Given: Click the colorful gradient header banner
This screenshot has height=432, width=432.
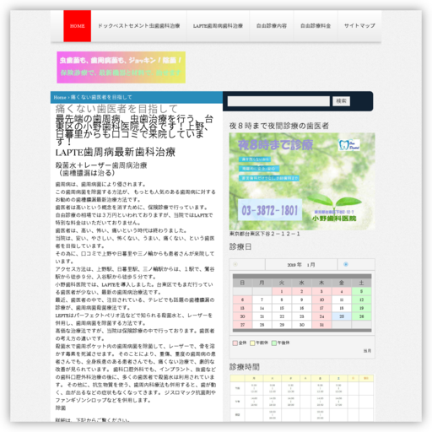Looking at the screenshot, I should pos(121,67).
